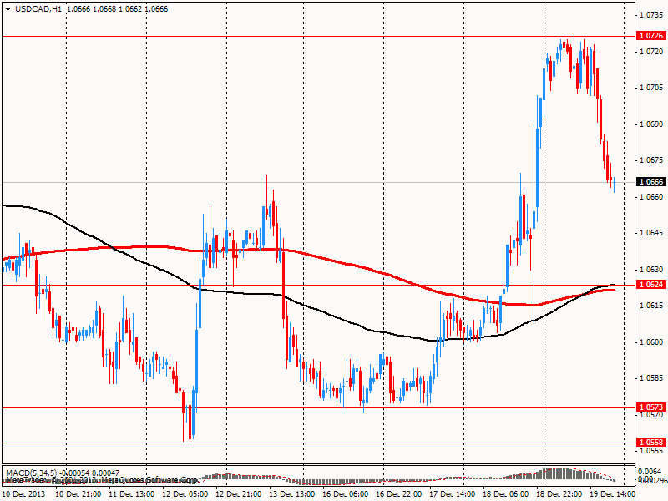Click the red 1.0624 price level tag
The image size is (668, 501).
(x=651, y=285)
